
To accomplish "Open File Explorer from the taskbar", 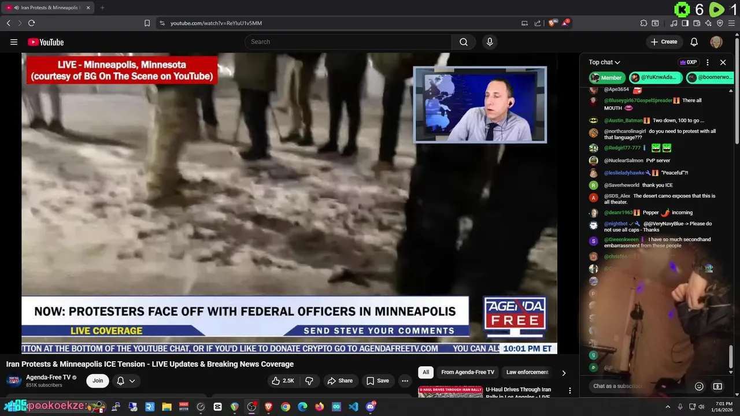I will [166, 407].
